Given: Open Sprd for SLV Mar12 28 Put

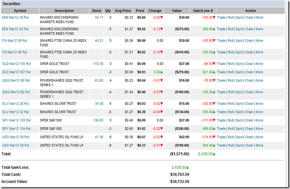Looking at the screenshot, I should [x=239, y=104].
